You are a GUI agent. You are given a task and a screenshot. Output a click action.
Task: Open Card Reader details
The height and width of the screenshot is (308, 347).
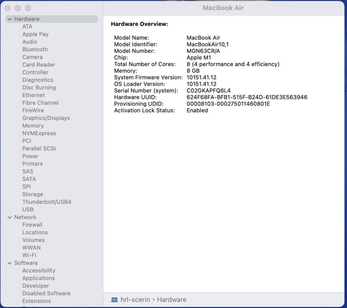click(x=39, y=65)
